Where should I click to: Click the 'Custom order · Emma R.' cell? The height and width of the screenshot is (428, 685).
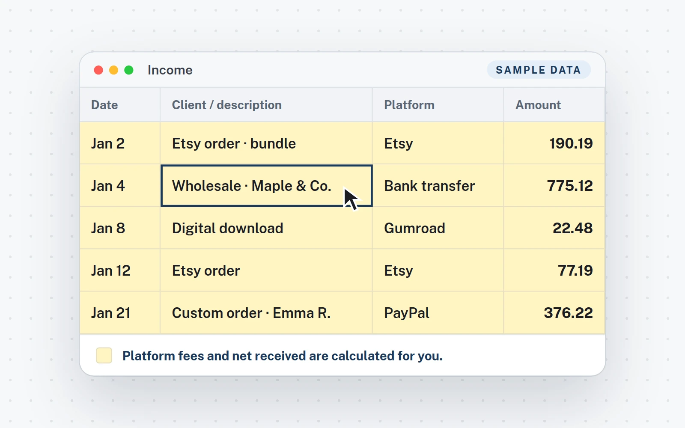pos(266,313)
